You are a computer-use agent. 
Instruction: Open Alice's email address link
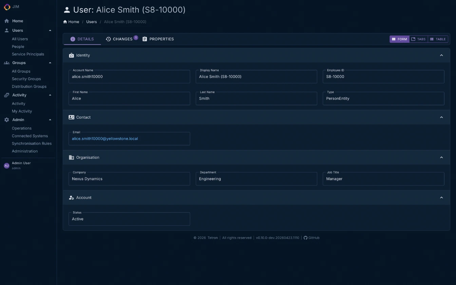[105, 138]
